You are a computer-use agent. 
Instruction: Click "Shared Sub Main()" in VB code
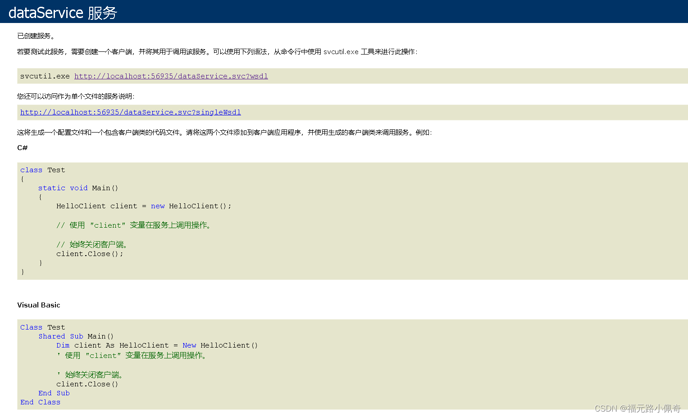click(x=76, y=336)
